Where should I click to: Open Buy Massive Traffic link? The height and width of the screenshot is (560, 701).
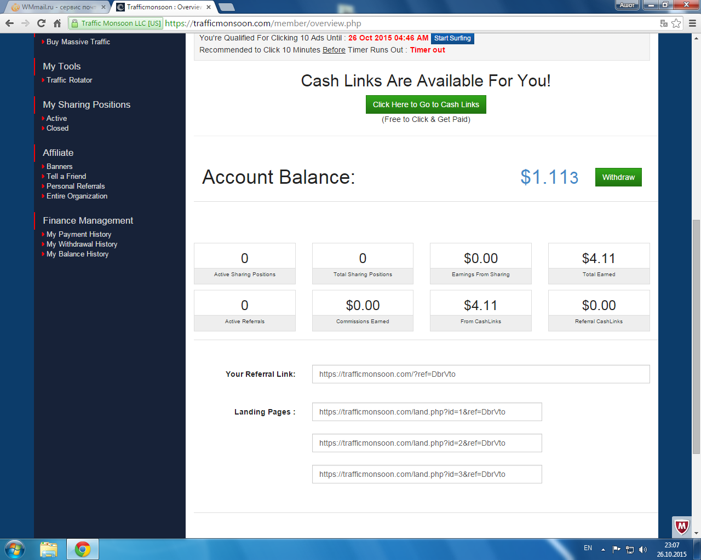point(78,42)
